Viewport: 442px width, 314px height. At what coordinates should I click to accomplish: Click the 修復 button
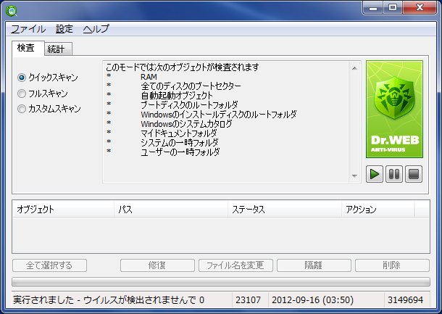click(x=157, y=265)
